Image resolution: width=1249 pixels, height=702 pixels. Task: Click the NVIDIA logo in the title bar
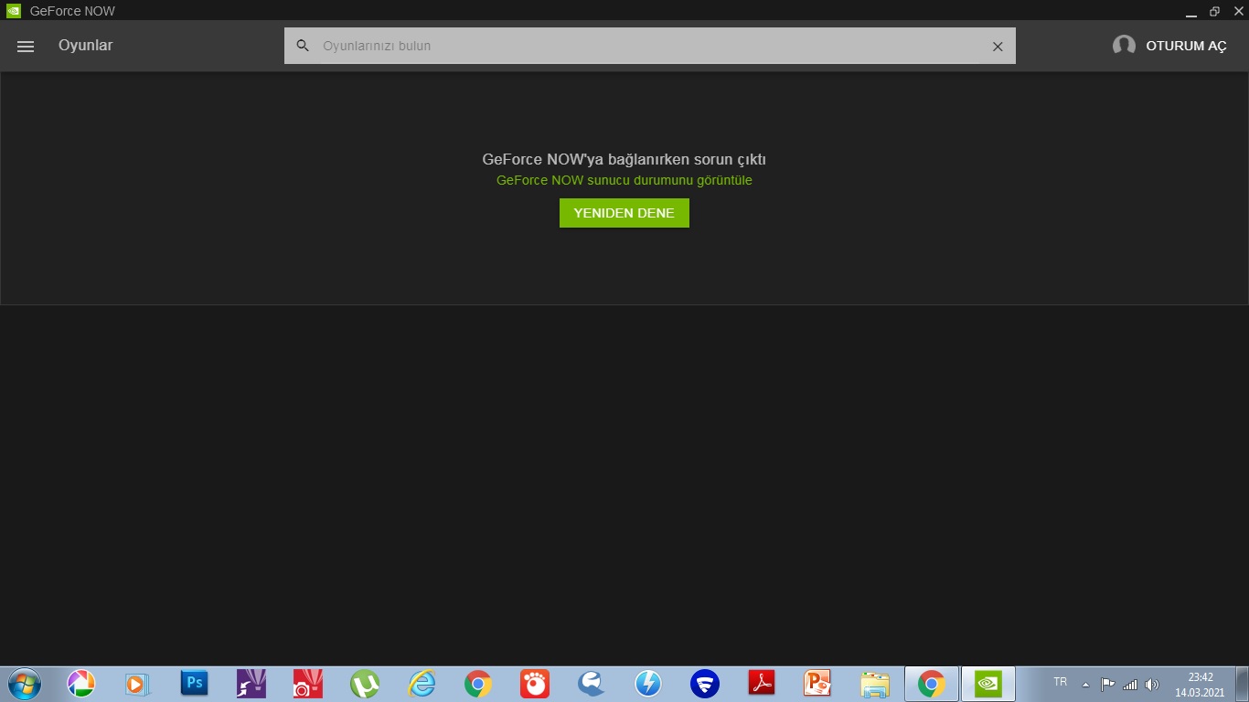(13, 11)
